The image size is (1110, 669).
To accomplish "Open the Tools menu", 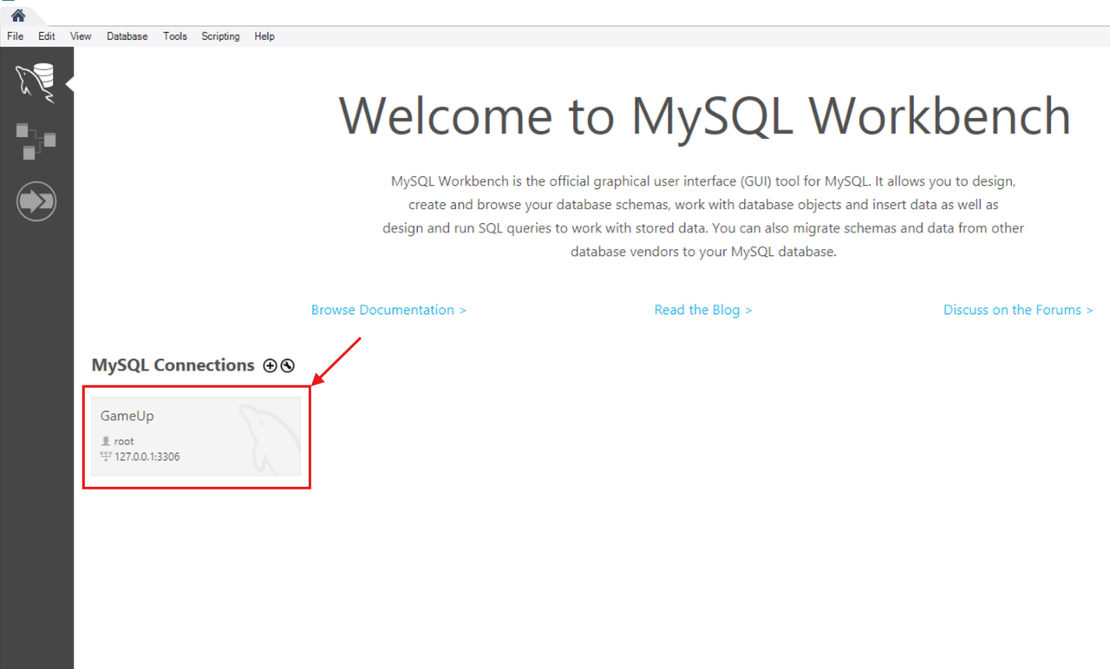I will click(x=175, y=36).
